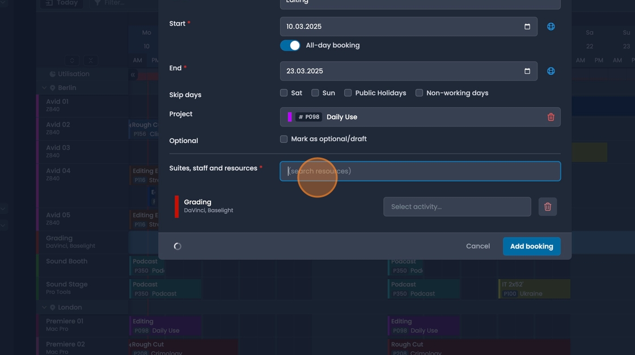635x355 pixels.
Task: Delete the Grading resource with trash icon
Action: point(548,206)
